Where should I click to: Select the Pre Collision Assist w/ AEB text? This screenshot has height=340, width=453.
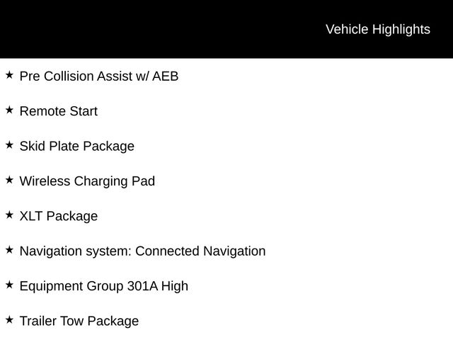point(99,76)
